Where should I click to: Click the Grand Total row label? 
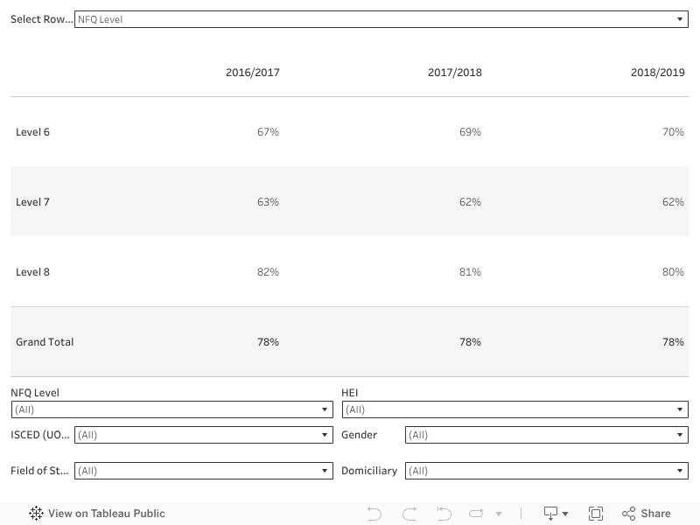click(45, 342)
